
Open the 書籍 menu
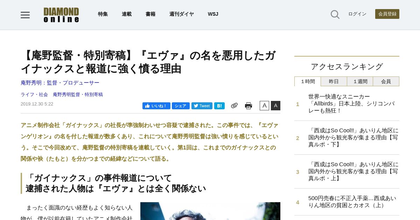150,14
